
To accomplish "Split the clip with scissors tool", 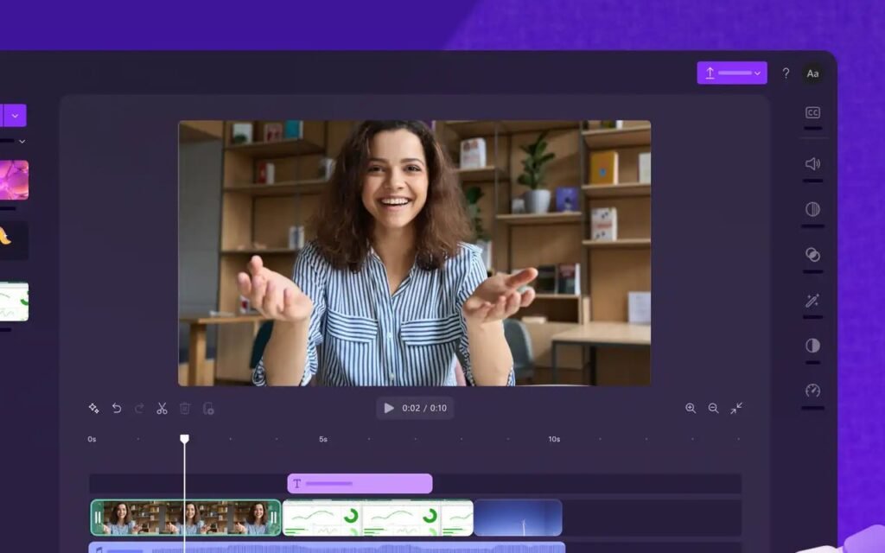I will 162,408.
